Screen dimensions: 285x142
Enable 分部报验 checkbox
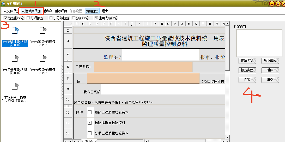coord(74,18)
